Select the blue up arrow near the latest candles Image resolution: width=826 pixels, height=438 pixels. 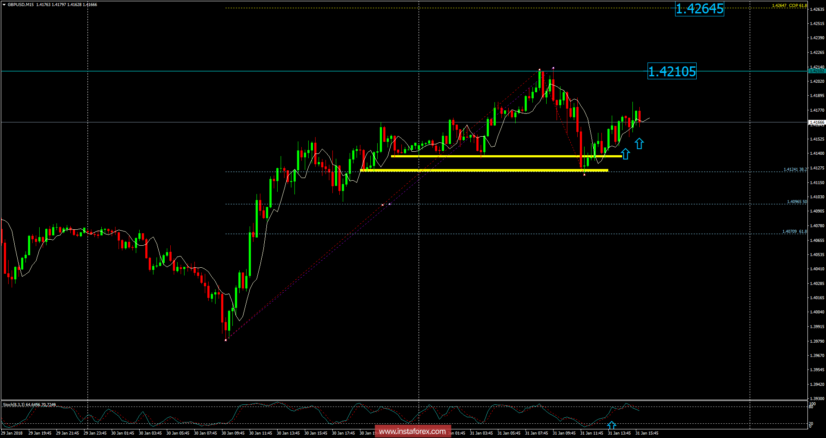pyautogui.click(x=640, y=144)
